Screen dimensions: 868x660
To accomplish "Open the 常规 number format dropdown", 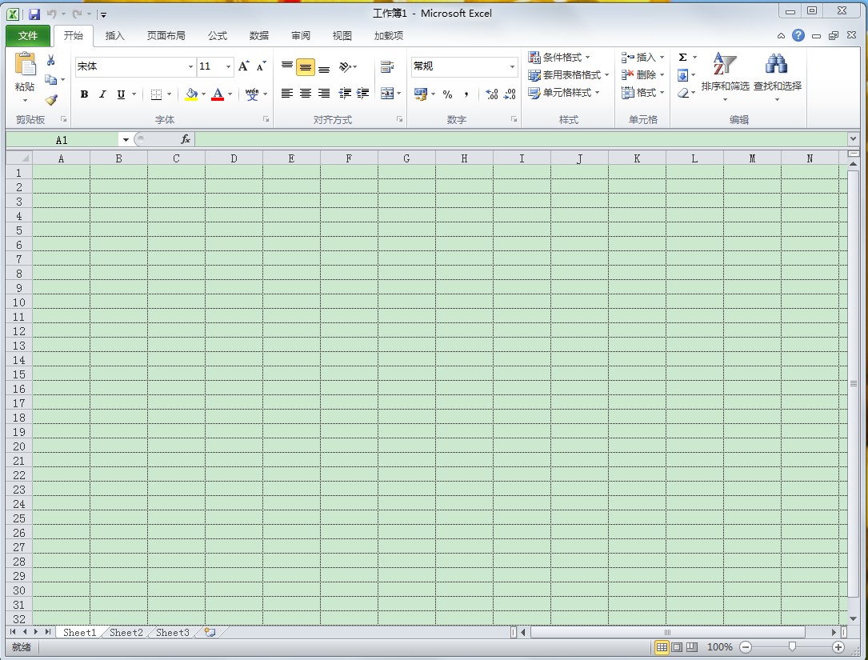I will pos(512,67).
